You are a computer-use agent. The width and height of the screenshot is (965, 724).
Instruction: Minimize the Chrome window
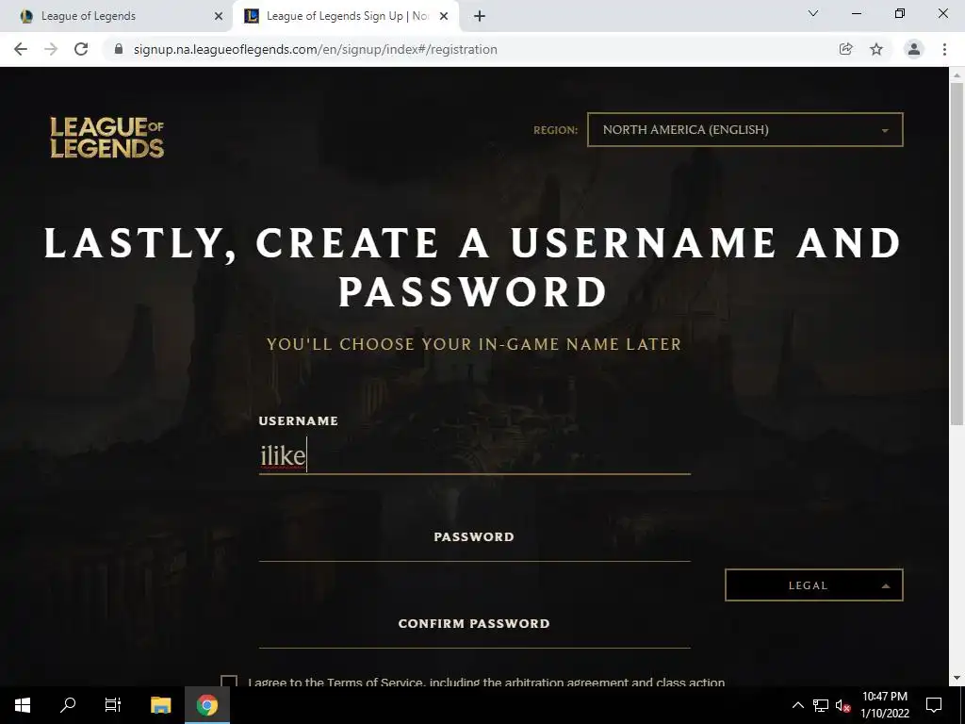point(856,13)
